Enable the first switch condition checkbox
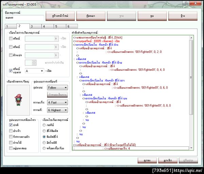Image resolution: width=204 pixels, height=174 pixels. [11, 38]
